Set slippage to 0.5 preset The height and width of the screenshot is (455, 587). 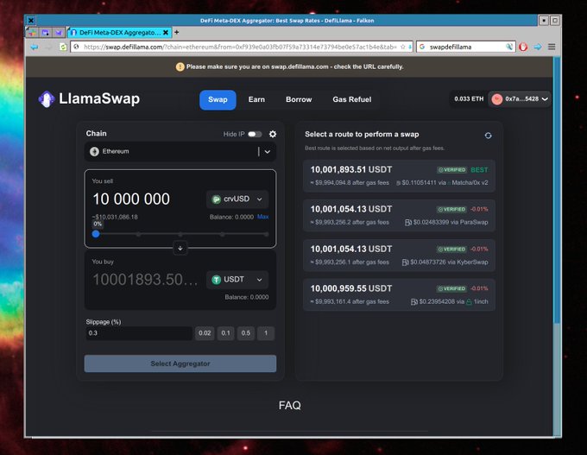245,333
